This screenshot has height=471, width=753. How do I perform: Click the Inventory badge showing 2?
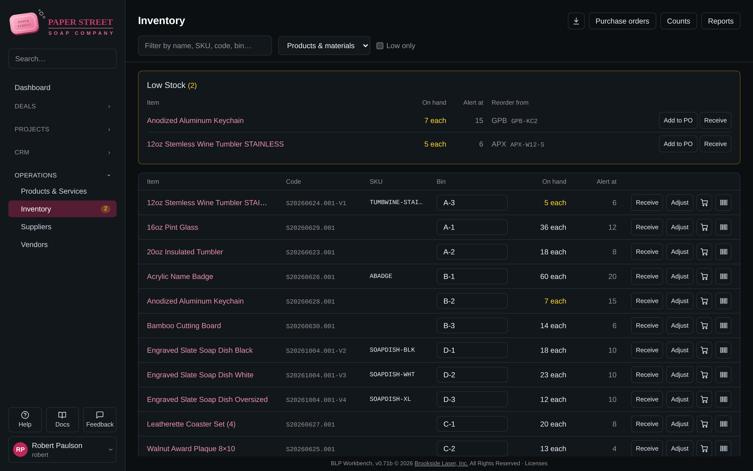pyautogui.click(x=105, y=209)
